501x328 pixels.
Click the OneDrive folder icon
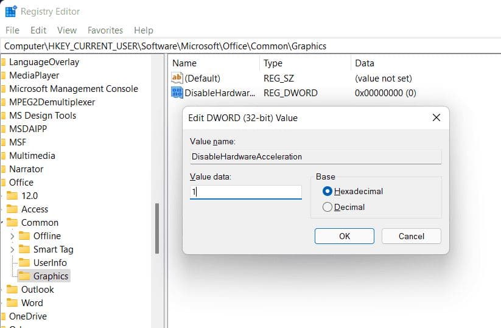click(x=4, y=316)
